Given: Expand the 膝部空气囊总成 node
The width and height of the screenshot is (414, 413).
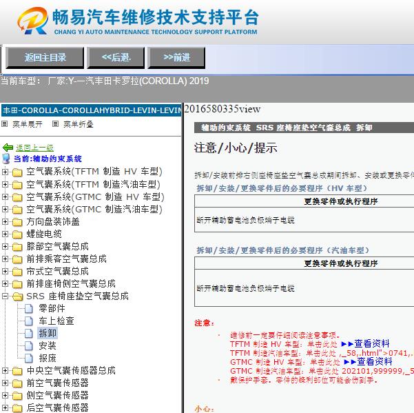Looking at the screenshot, I should [5, 246].
